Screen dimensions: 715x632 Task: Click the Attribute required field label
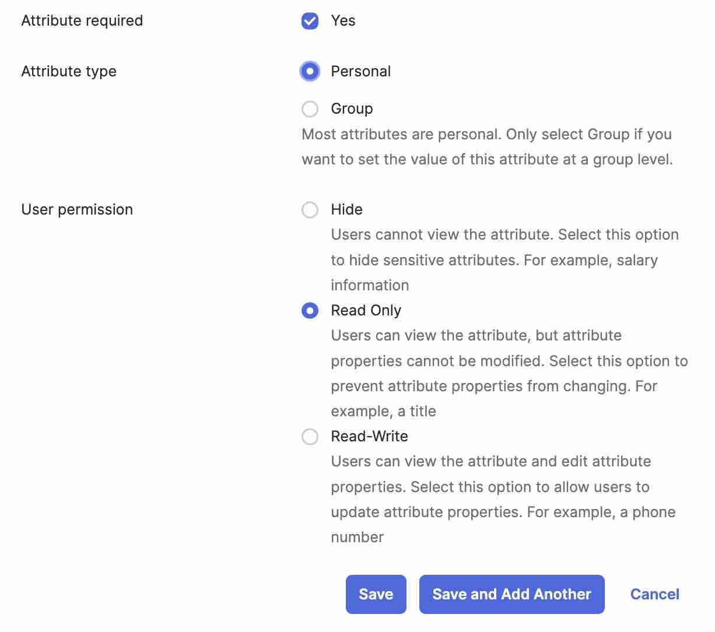click(82, 20)
